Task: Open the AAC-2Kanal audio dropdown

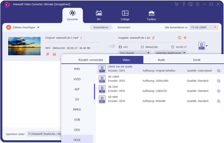Action: (x=134, y=52)
